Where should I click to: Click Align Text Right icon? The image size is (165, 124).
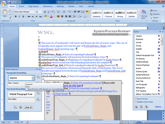[x=66, y=17]
